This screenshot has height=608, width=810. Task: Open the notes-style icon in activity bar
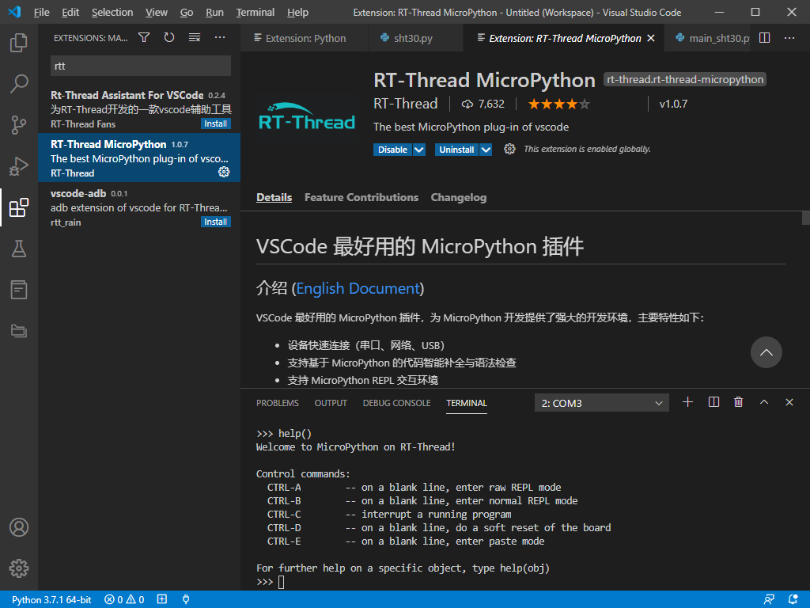coord(19,290)
